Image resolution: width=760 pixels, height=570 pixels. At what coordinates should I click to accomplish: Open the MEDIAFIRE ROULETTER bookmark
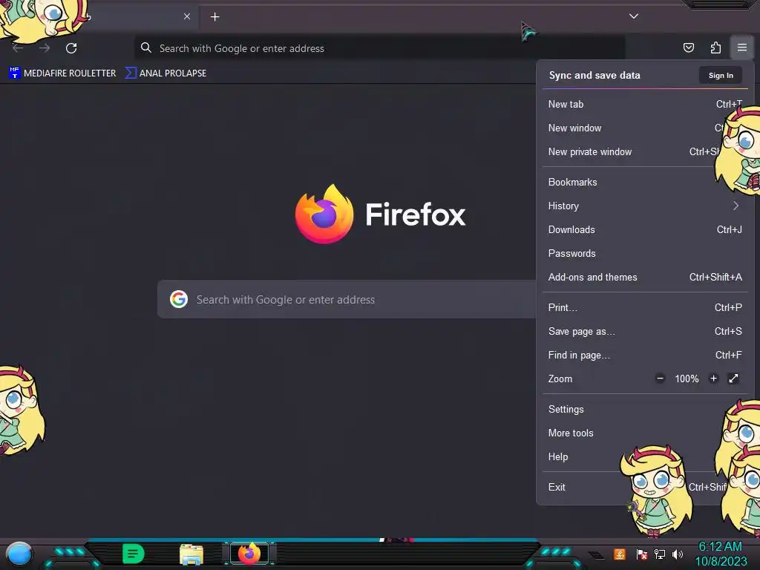62,73
